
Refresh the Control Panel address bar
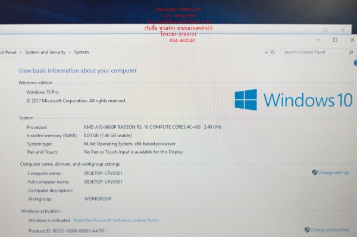click(x=273, y=52)
